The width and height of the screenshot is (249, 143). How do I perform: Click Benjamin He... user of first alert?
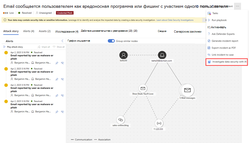[x=20, y=63]
